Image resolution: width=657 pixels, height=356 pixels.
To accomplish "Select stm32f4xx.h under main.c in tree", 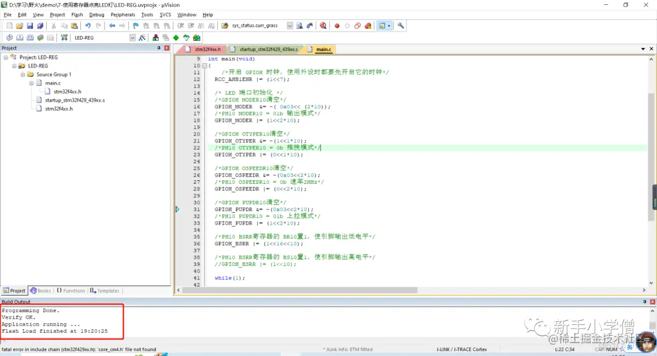I will click(68, 91).
